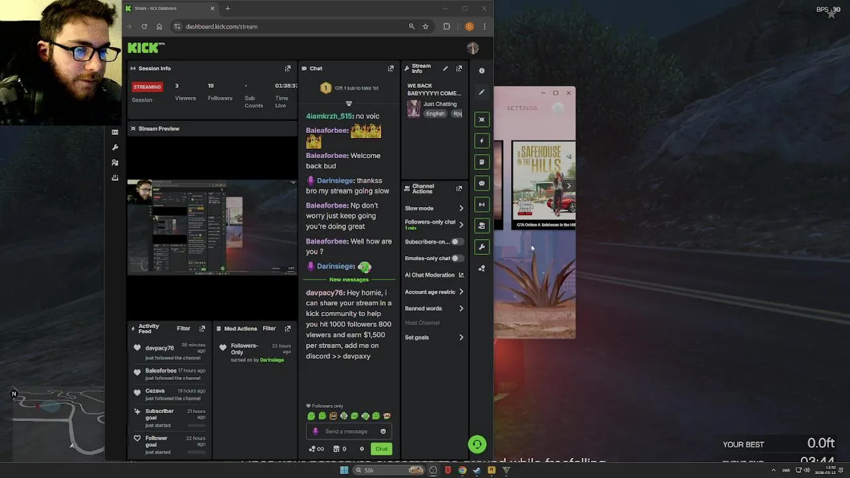The width and height of the screenshot is (850, 478).
Task: Click the circles icon at sidebar bottom
Action: click(x=482, y=268)
